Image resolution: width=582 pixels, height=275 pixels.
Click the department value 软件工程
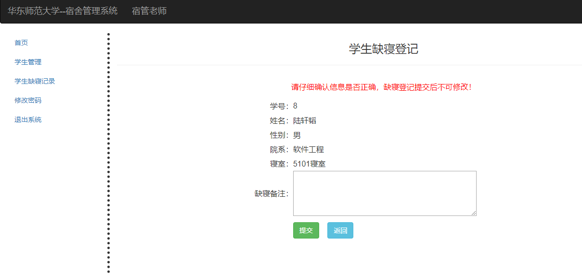[x=309, y=149]
